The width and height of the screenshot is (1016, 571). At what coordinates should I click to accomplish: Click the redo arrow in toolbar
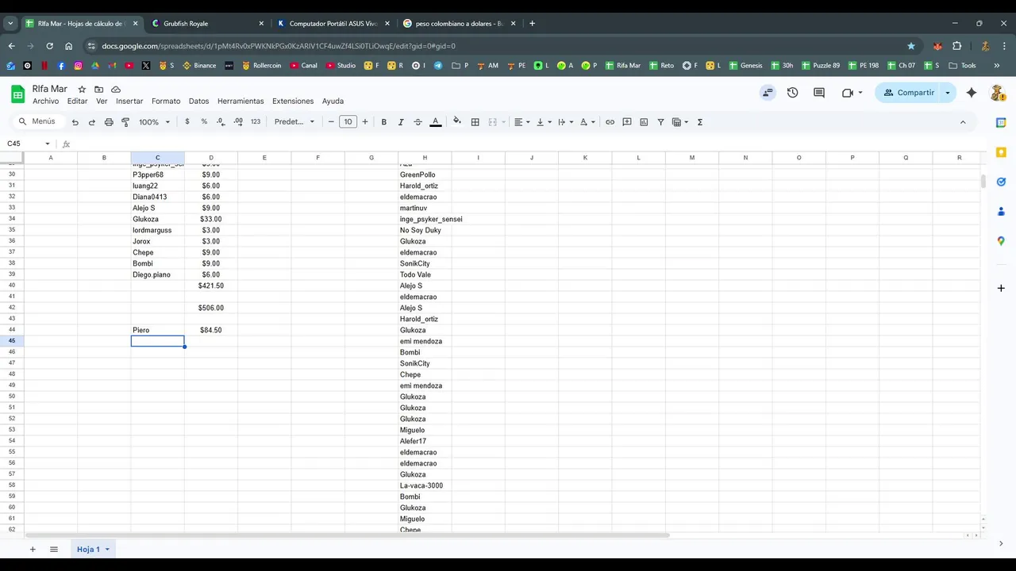coord(92,122)
